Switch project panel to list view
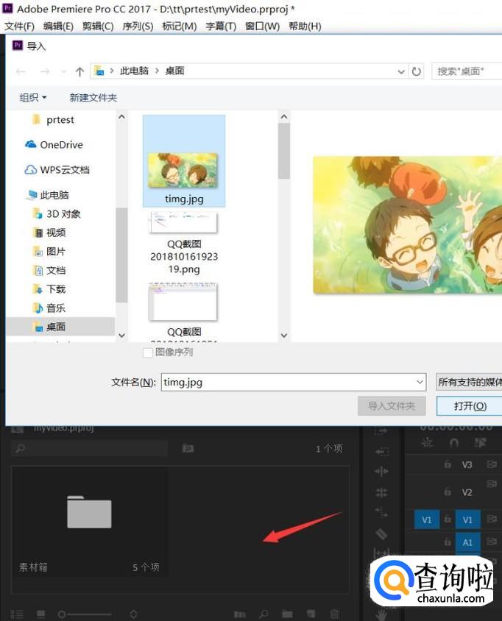 17,614
